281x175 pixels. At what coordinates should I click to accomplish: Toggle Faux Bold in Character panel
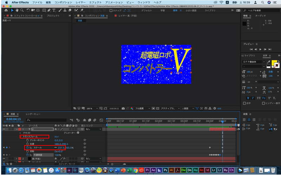pos(248,98)
